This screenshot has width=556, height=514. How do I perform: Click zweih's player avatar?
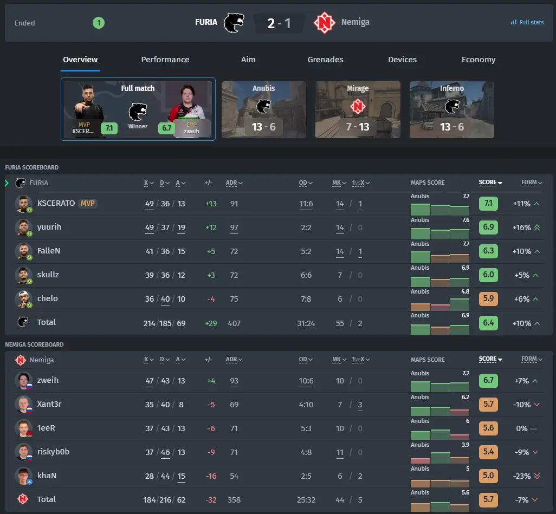point(23,381)
